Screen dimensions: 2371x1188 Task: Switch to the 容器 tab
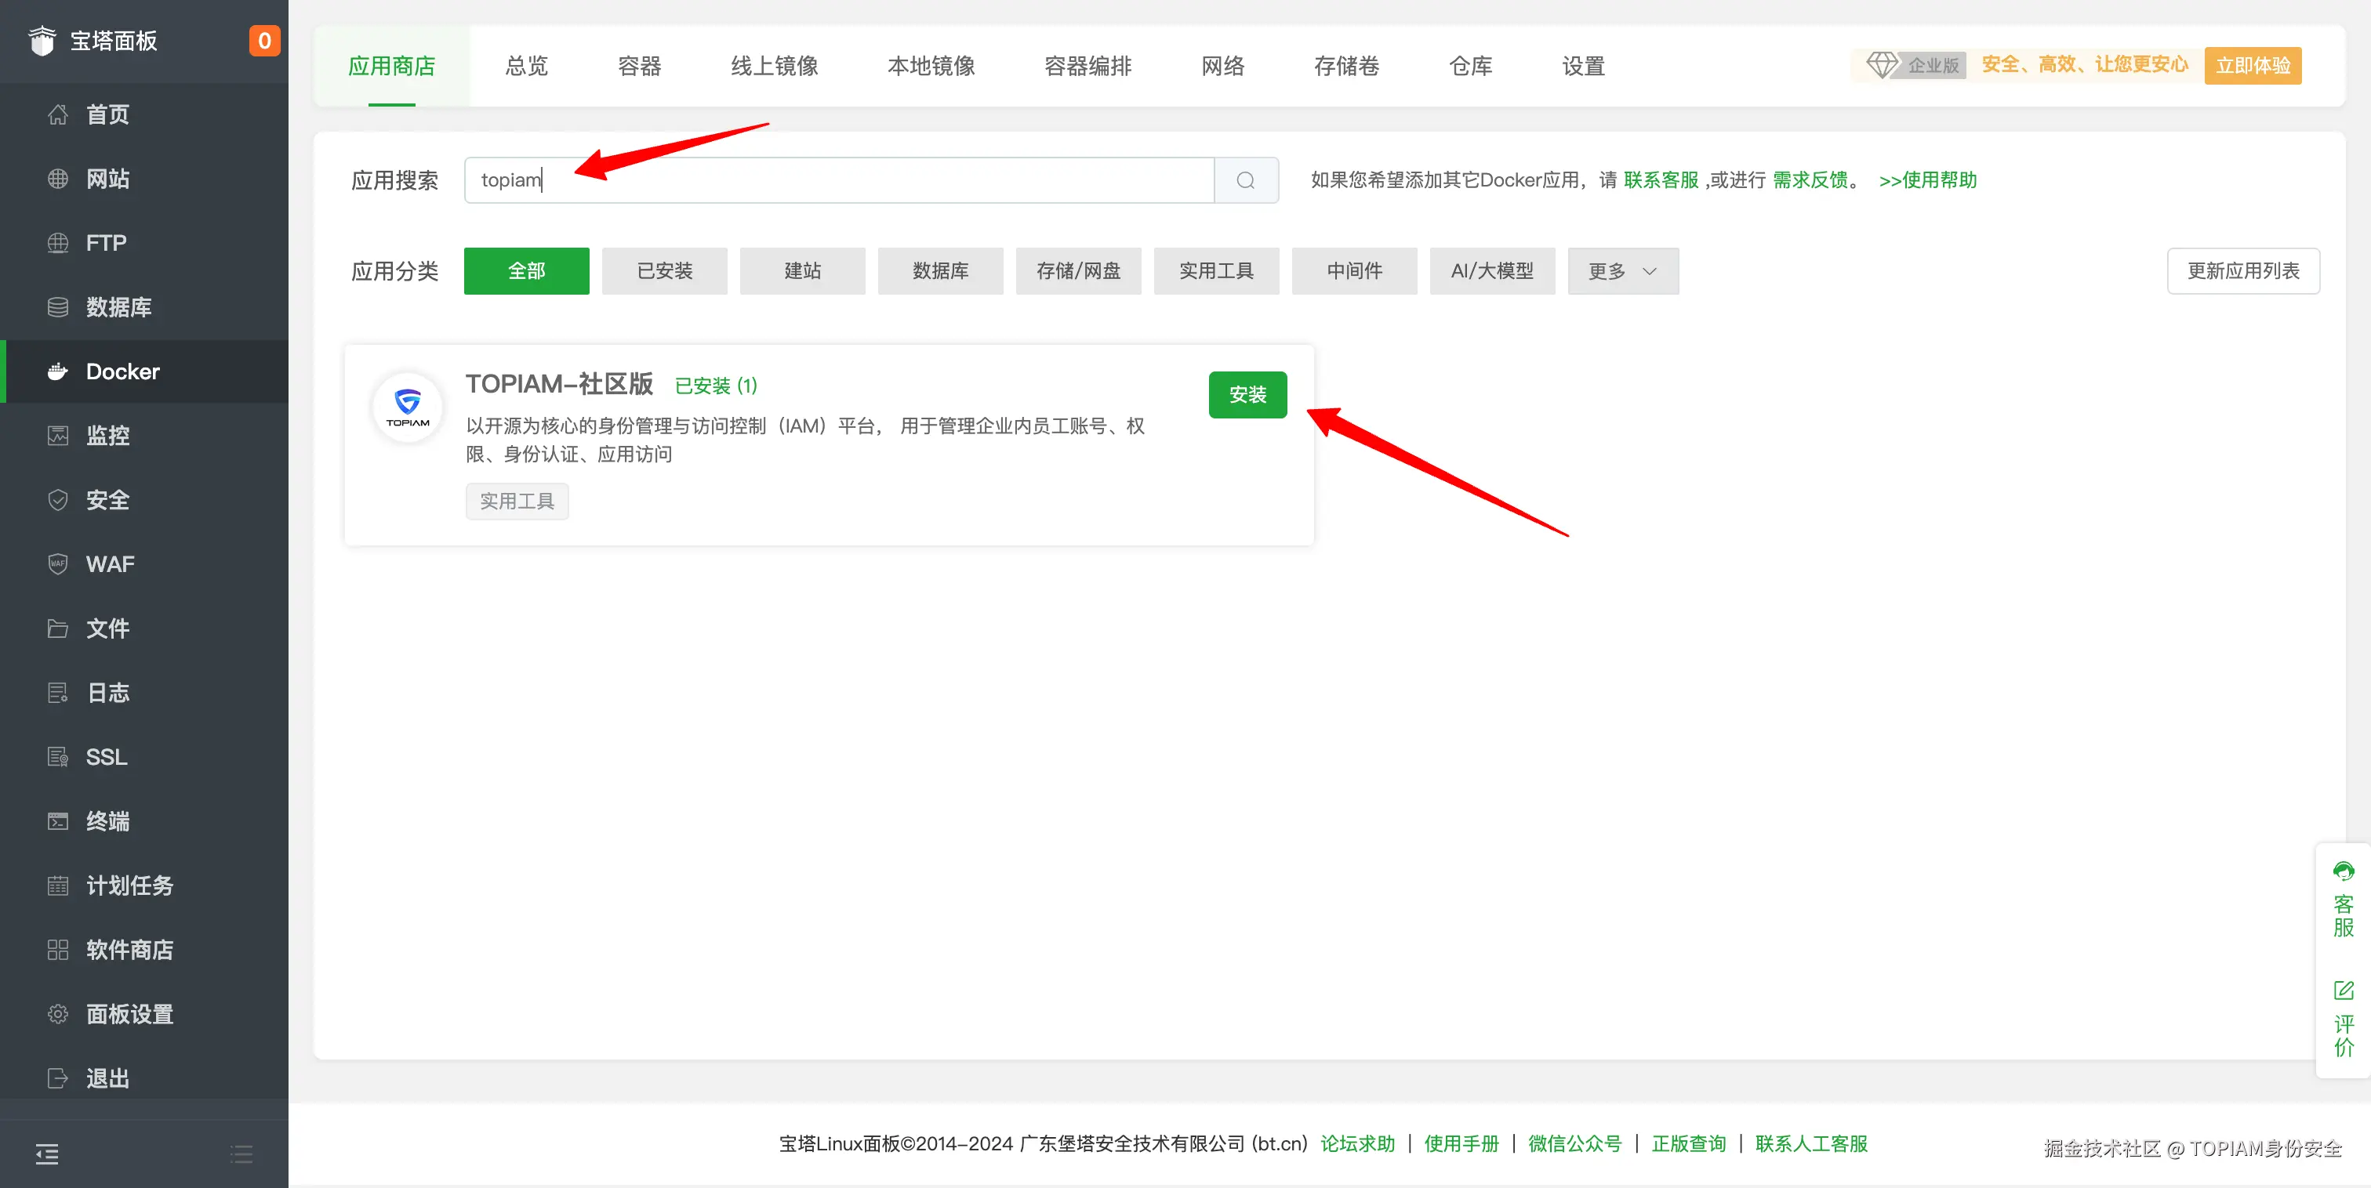pos(639,67)
